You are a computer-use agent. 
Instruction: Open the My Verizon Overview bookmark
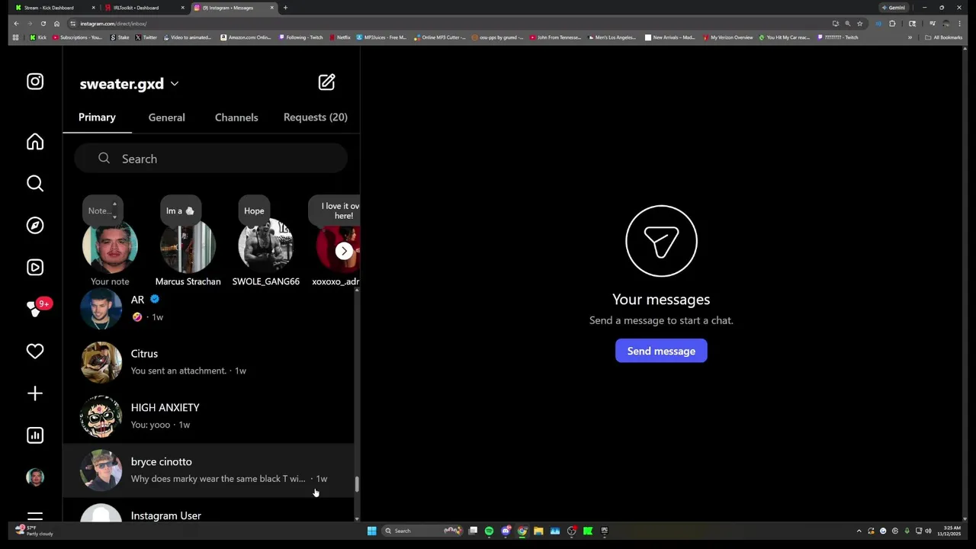click(727, 37)
